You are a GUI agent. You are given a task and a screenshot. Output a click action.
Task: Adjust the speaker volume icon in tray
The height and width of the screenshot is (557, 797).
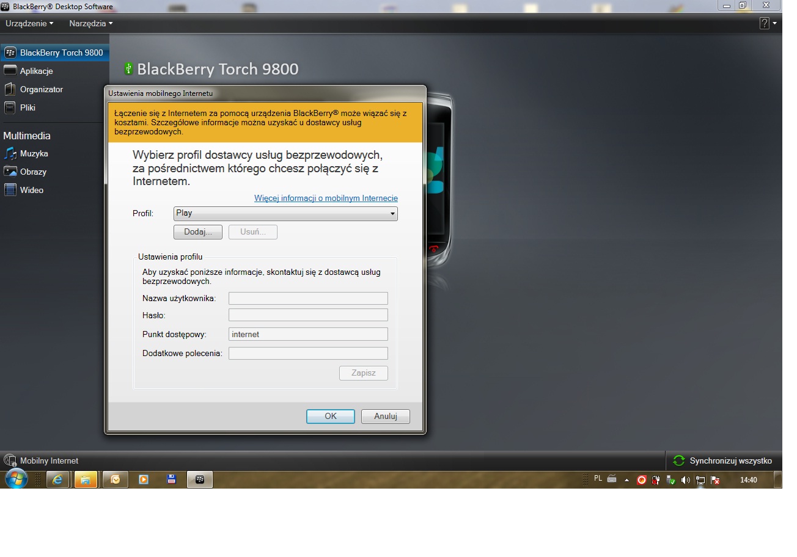pos(685,480)
